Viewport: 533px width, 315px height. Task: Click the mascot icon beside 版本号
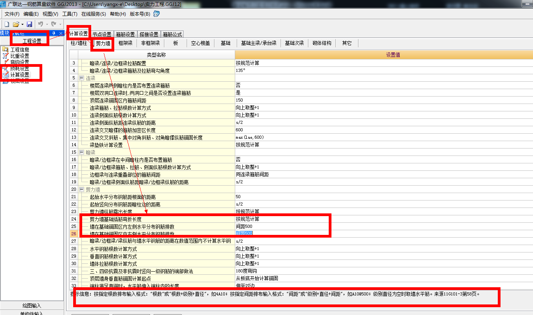(x=156, y=14)
